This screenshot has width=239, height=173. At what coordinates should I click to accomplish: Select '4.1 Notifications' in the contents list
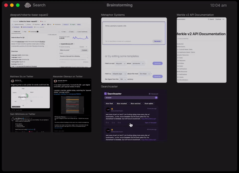pos(182,74)
